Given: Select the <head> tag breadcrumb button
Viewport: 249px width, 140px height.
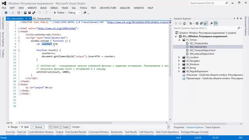Looking at the screenshot, I should 66,127.
